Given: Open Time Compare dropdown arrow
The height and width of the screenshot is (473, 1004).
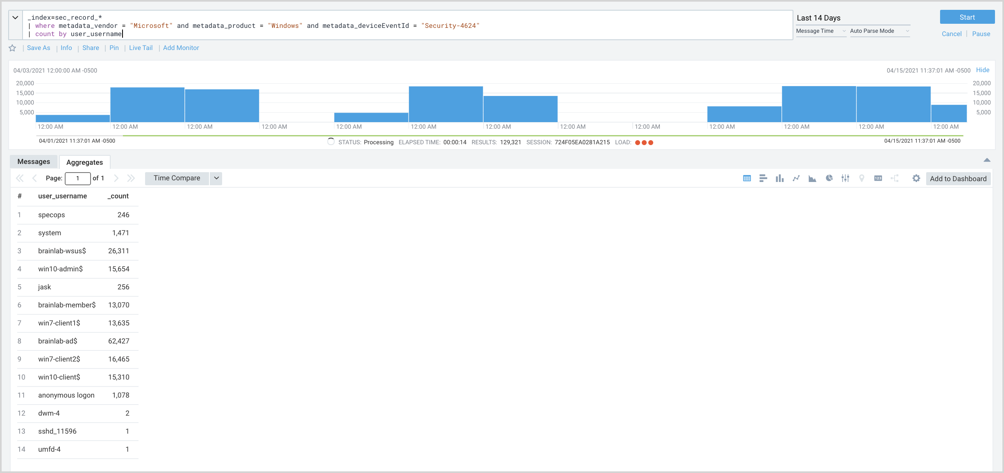Looking at the screenshot, I should [216, 178].
